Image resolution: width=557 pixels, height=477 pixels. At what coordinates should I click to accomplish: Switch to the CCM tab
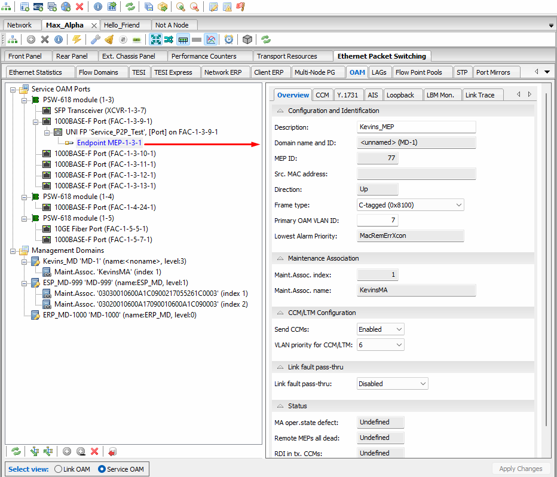click(322, 95)
